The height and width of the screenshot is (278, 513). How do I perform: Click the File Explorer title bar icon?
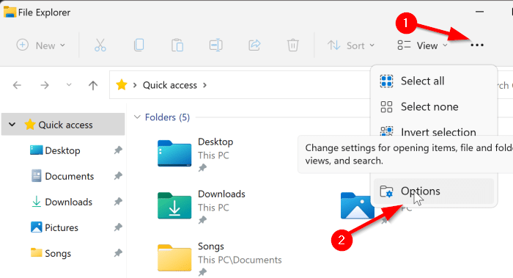[10, 12]
